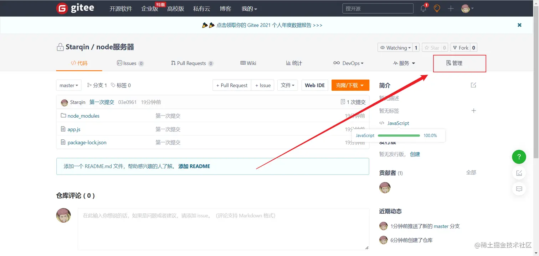Open the notification bell in top navbar
This screenshot has width=539, height=256.
(423, 8)
